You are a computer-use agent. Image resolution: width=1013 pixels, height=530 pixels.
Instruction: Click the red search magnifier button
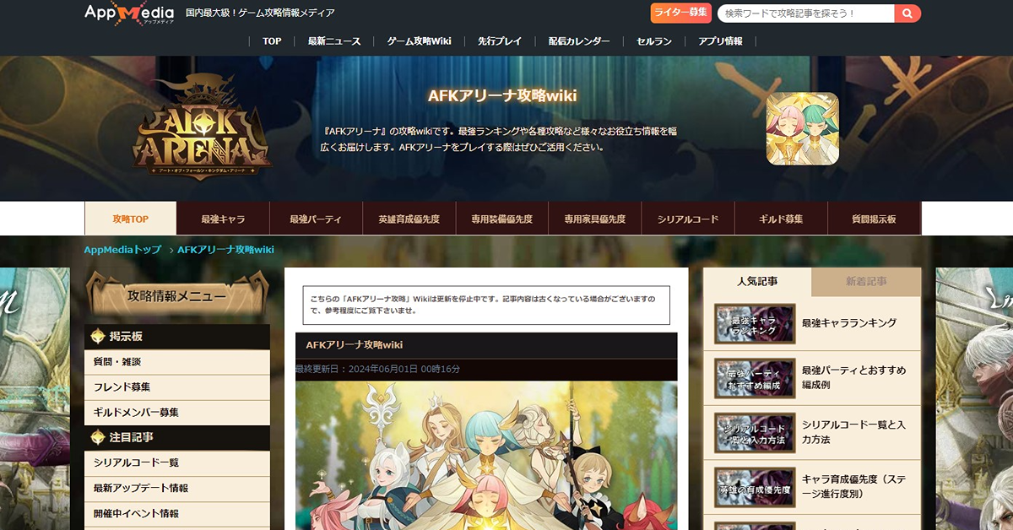click(907, 14)
